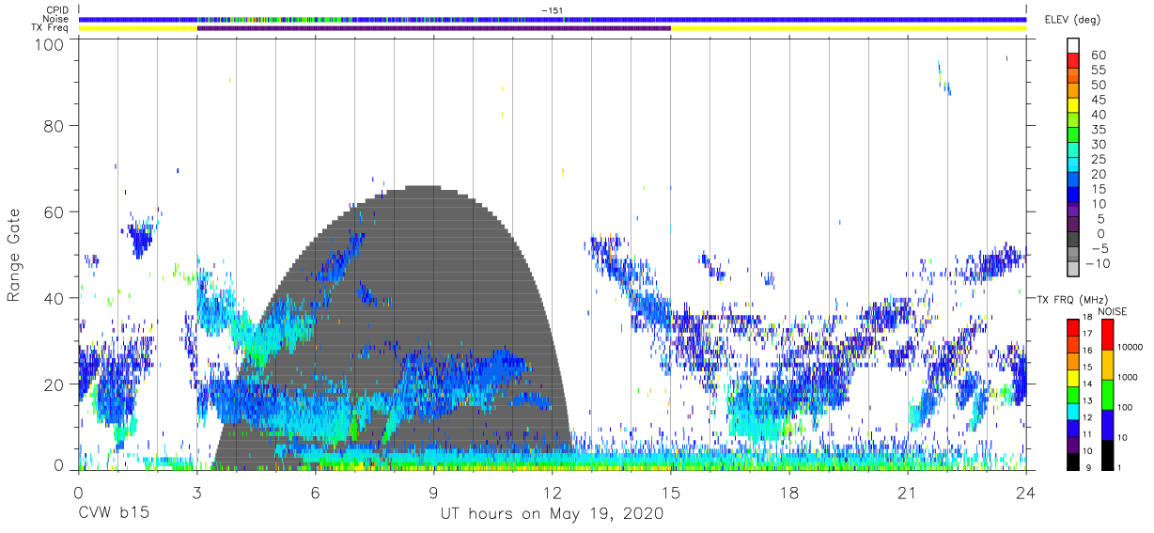Click the "3" tick on the UT hours axis
This screenshot has height=533, width=1154.
pos(196,494)
